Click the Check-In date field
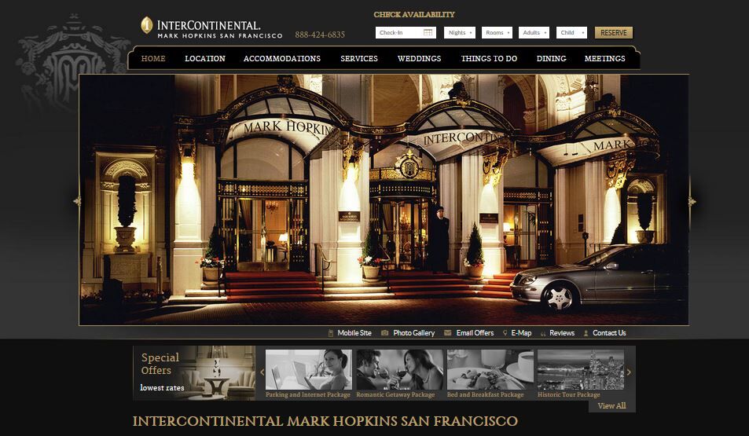Screen dimensions: 749x436 click(x=406, y=32)
